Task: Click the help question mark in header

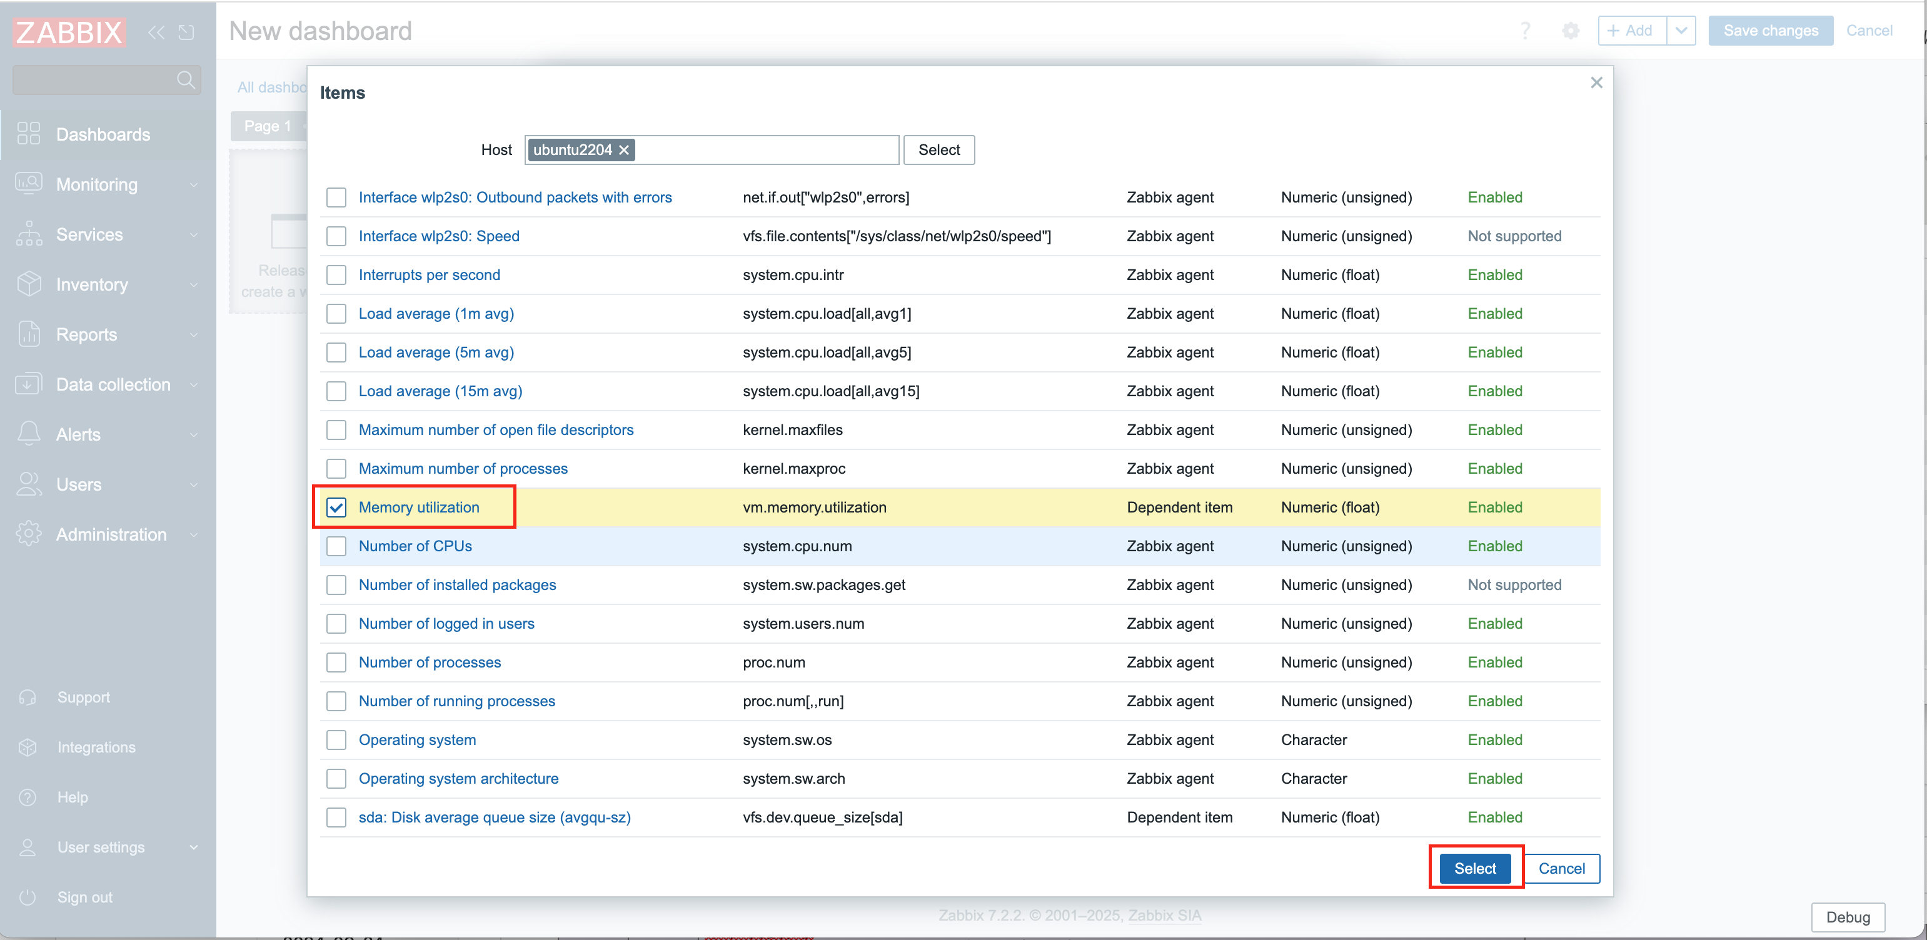Action: click(1526, 31)
